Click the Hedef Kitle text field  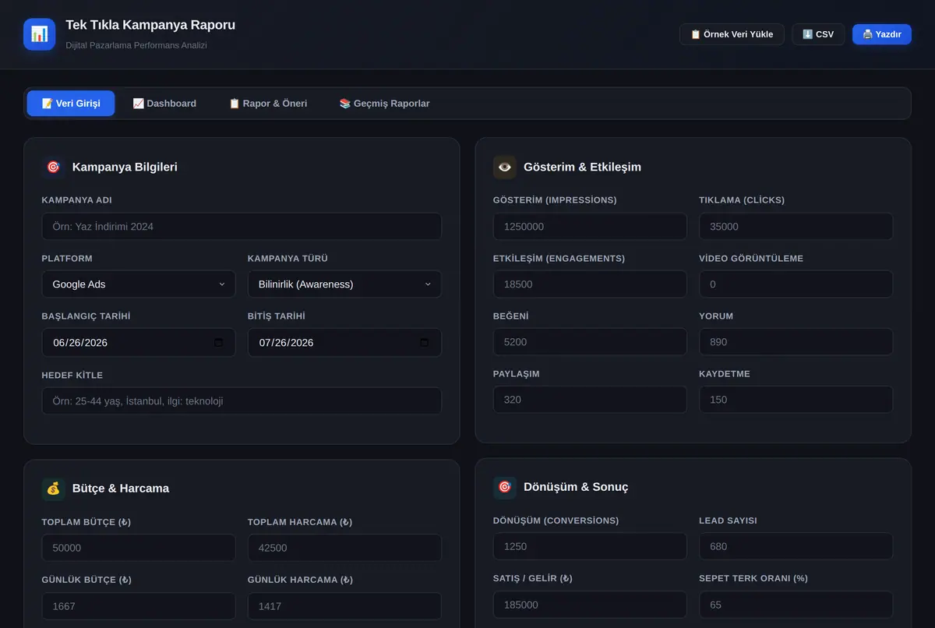point(242,401)
